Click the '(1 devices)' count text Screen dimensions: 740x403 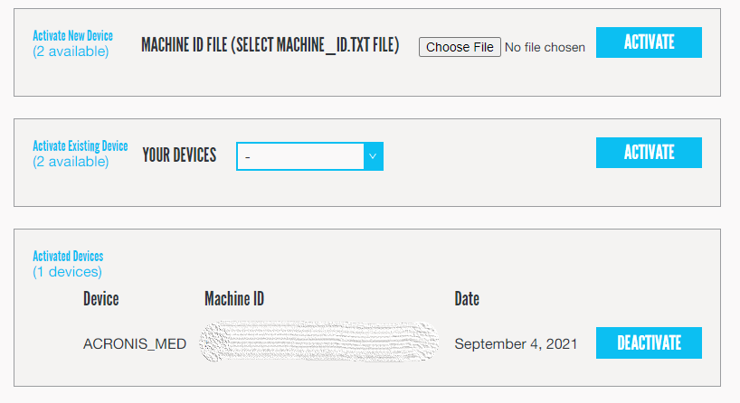pyautogui.click(x=67, y=272)
